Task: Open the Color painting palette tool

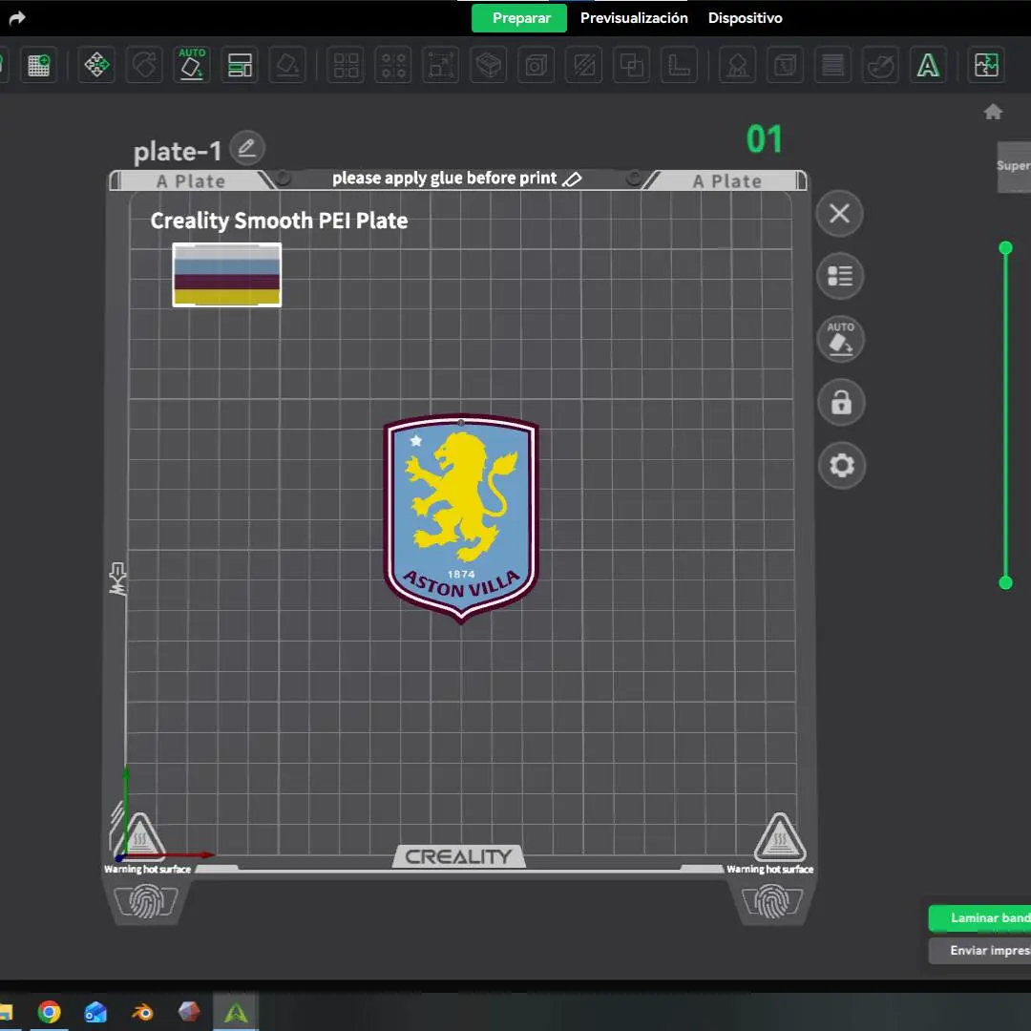Action: [880, 65]
